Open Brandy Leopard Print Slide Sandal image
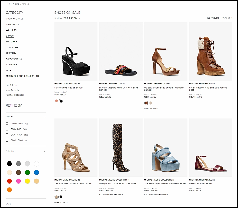 pyautogui.click(x=121, y=51)
